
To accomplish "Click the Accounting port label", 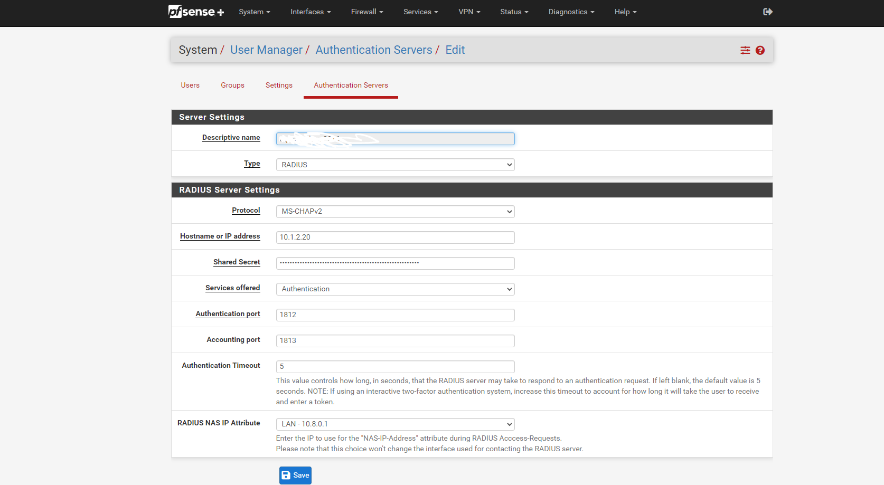I will (233, 339).
